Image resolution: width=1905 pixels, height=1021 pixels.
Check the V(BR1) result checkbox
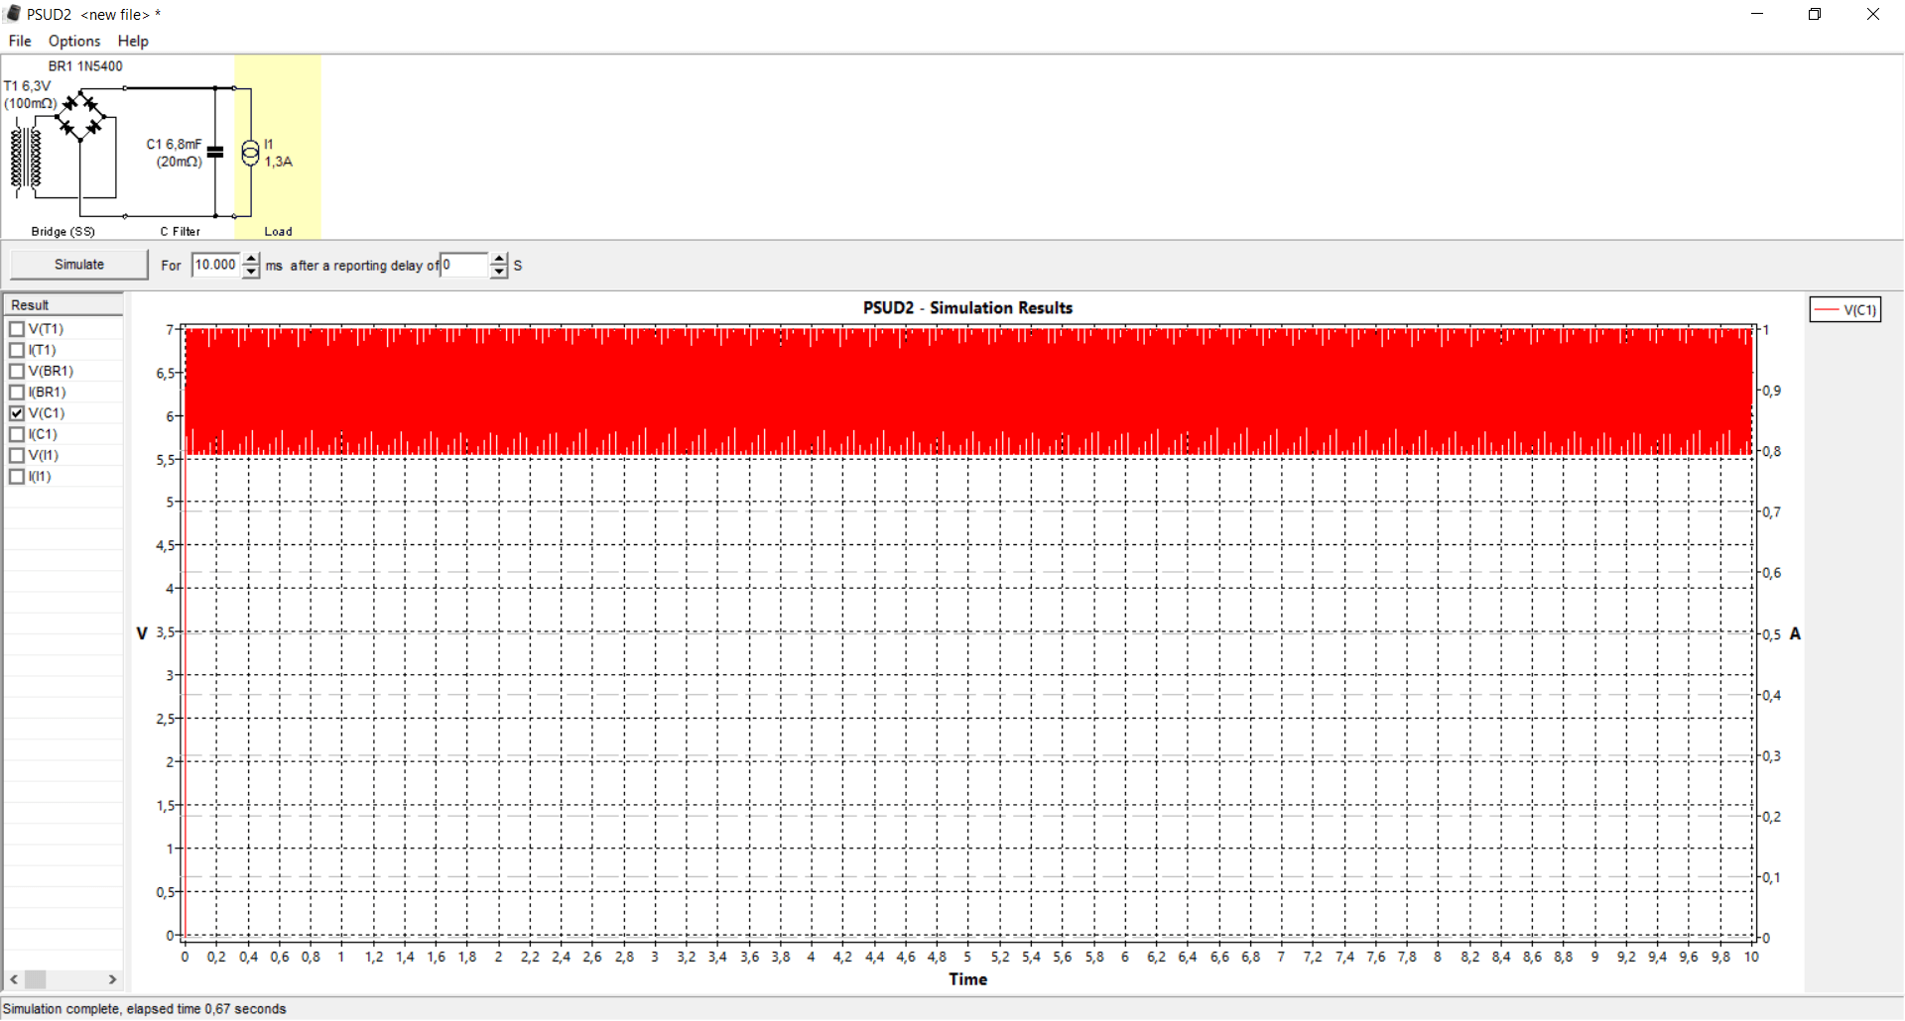click(17, 371)
